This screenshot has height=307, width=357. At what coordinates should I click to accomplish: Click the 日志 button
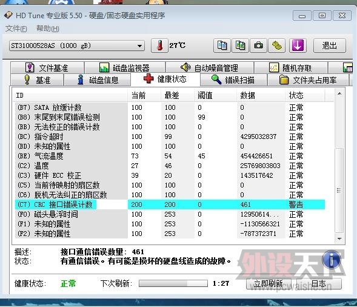(x=319, y=283)
